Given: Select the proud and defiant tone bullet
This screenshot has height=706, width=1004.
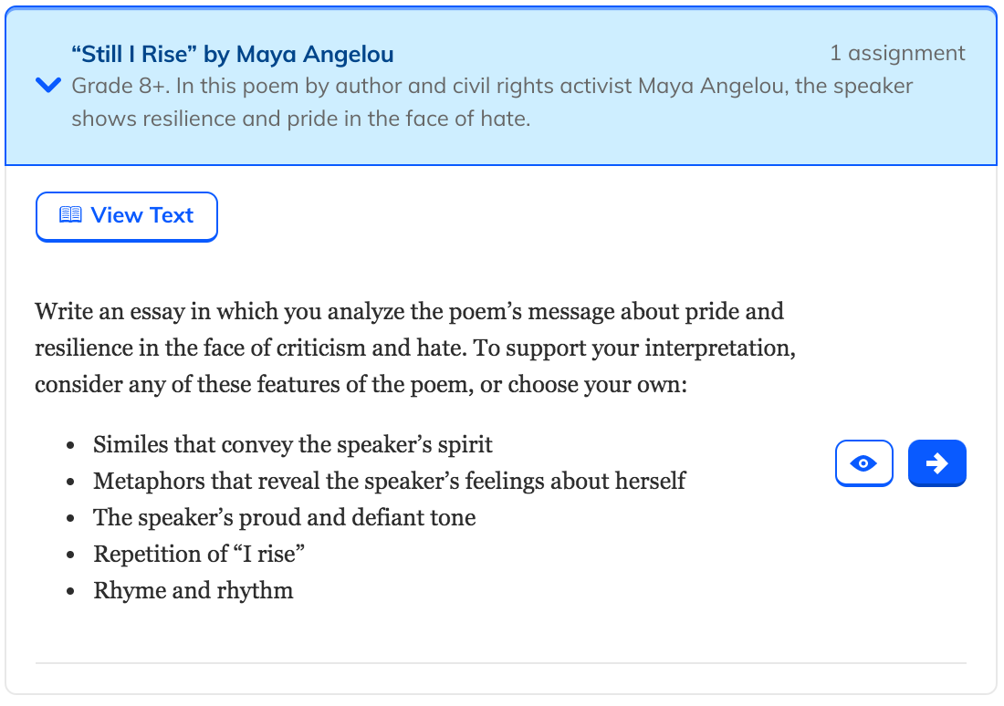Looking at the screenshot, I should (284, 517).
